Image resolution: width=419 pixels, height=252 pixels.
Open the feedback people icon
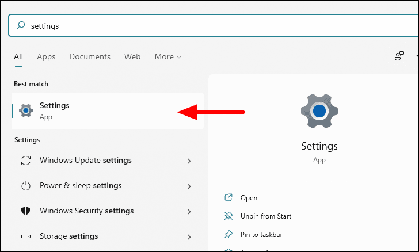[399, 56]
